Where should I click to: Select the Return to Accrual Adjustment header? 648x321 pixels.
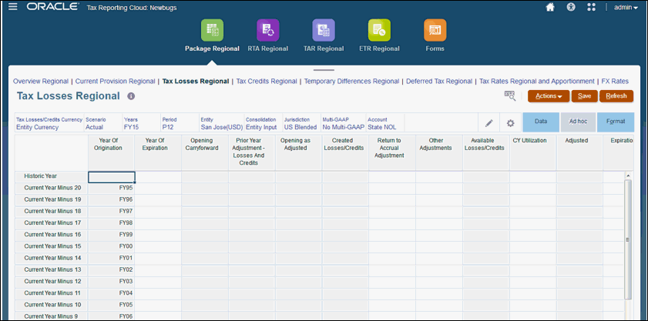[392, 152]
